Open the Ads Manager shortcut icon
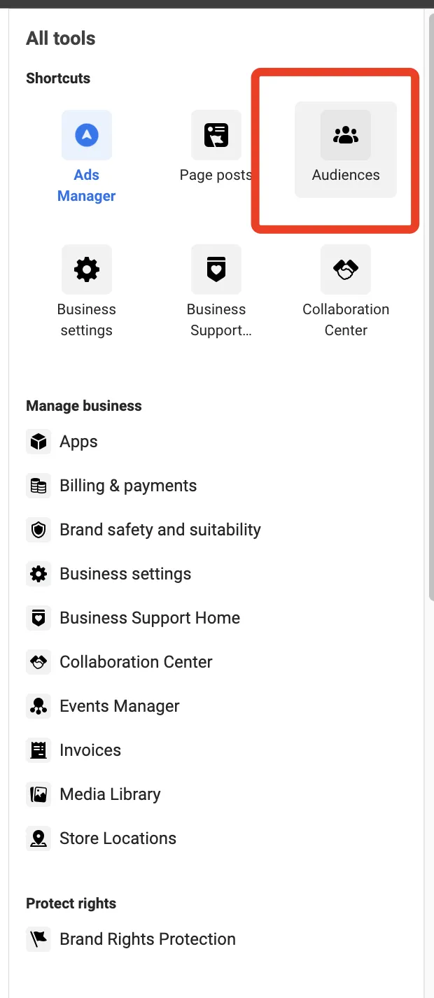The image size is (434, 998). 87,135
